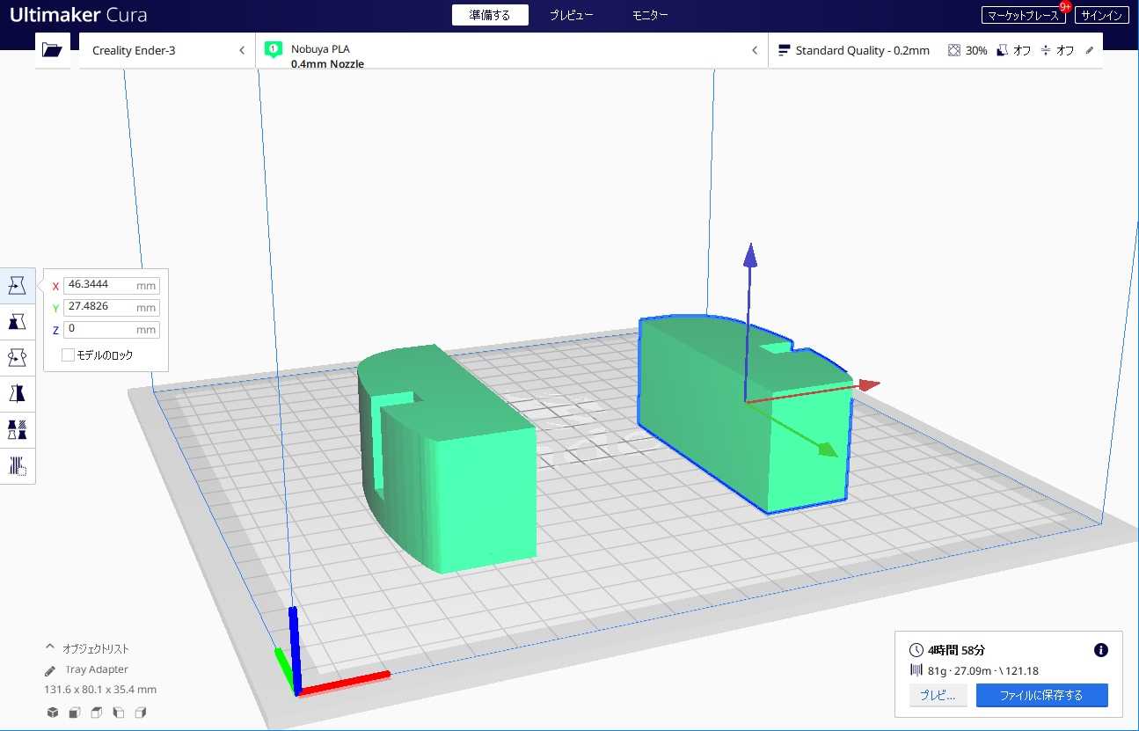Switch to the モニター tab
Image resolution: width=1139 pixels, height=731 pixels.
click(x=650, y=15)
